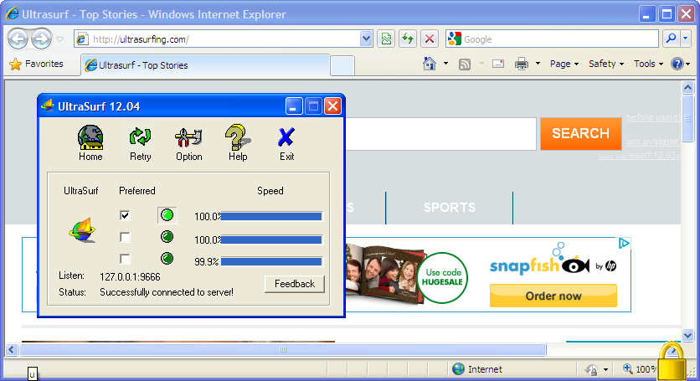Open UltraSurf Option settings
This screenshot has width=700, height=381.
pos(188,141)
